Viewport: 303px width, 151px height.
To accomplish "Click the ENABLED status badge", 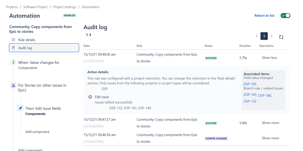I will 69,15.
